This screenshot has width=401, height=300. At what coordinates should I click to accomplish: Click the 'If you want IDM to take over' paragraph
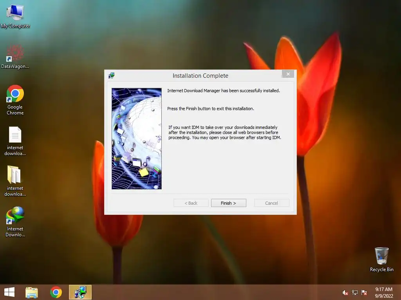tap(224, 132)
